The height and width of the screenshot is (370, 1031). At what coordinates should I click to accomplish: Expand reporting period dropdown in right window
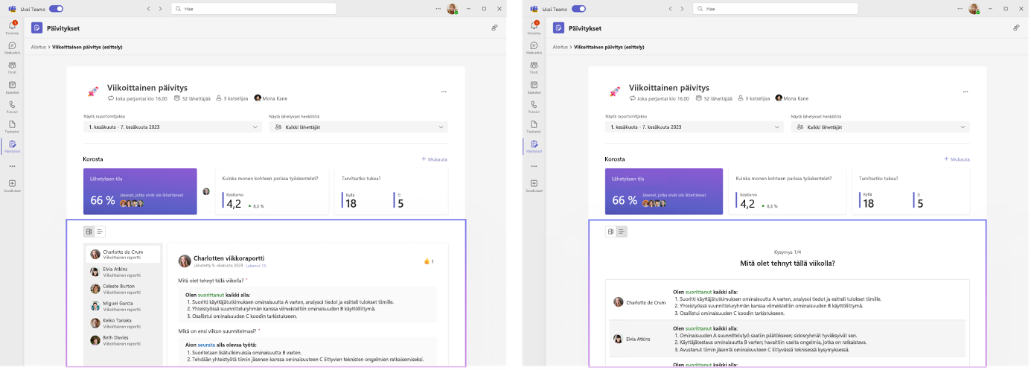click(695, 127)
